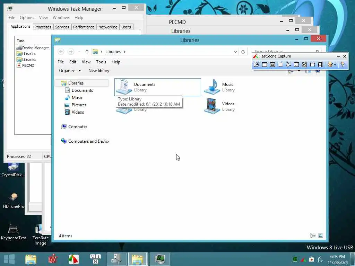Select FastStone Capture Freehand Region tool
The width and height of the screenshot is (355, 266).
coord(288,65)
